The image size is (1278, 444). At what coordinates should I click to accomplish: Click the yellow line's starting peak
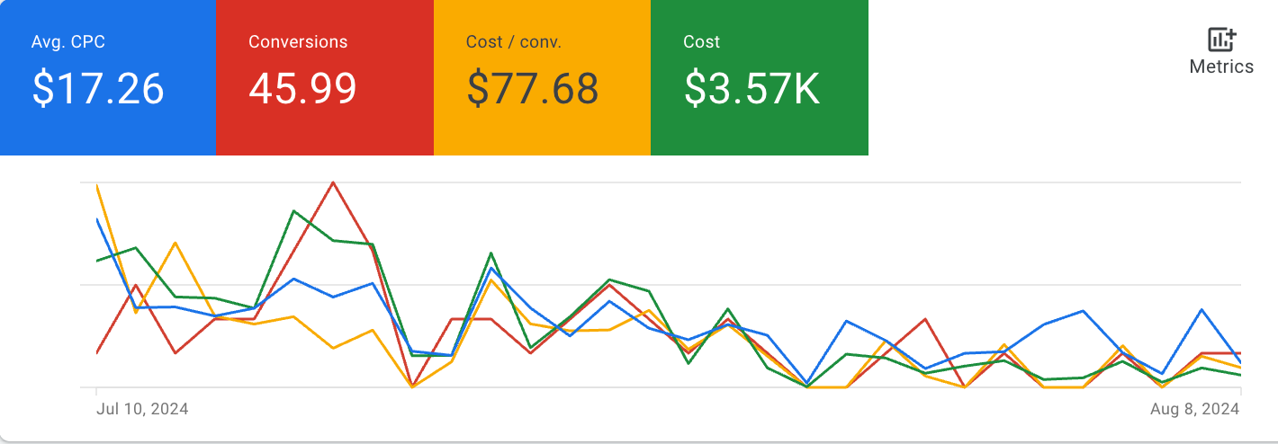(x=96, y=186)
